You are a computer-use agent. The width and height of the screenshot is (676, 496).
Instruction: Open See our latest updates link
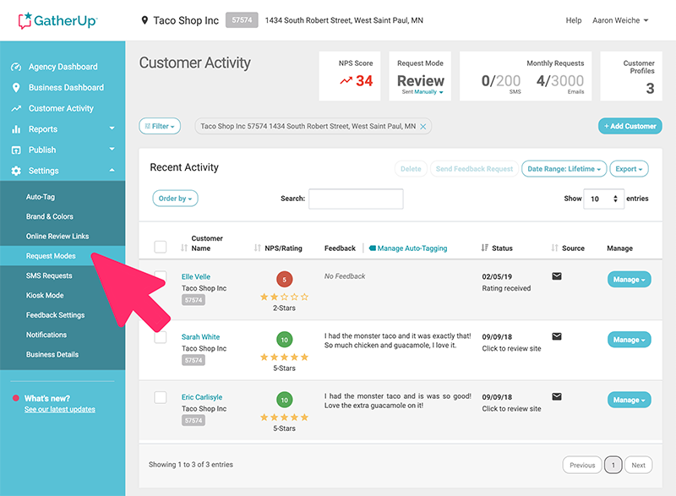[59, 409]
